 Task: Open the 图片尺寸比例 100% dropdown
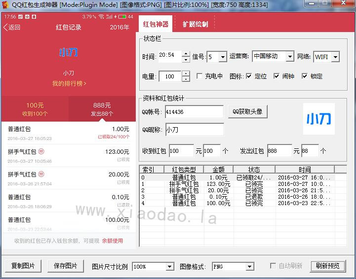coord(169,267)
